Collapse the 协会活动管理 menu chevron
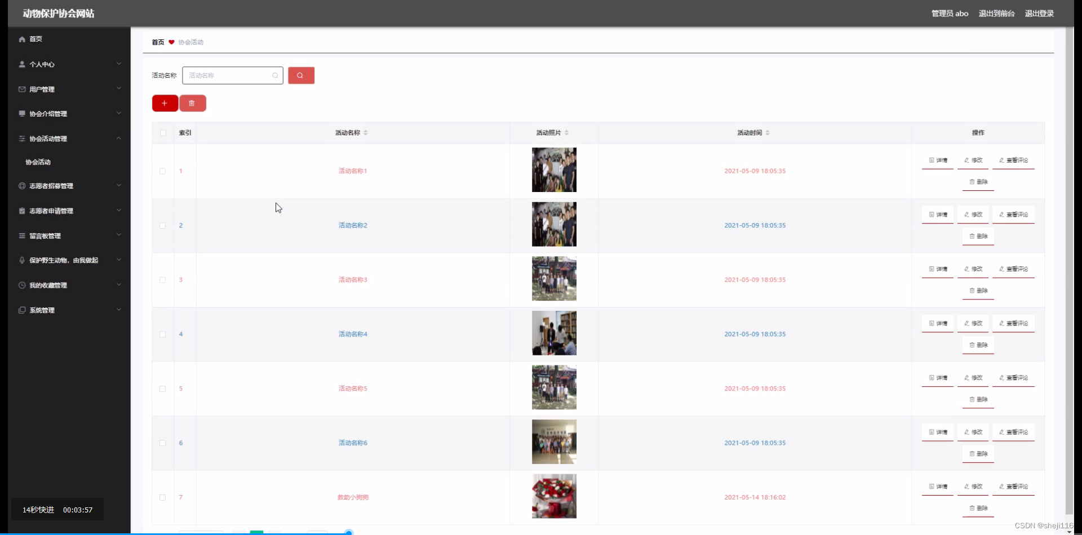Image resolution: width=1082 pixels, height=535 pixels. pos(119,138)
